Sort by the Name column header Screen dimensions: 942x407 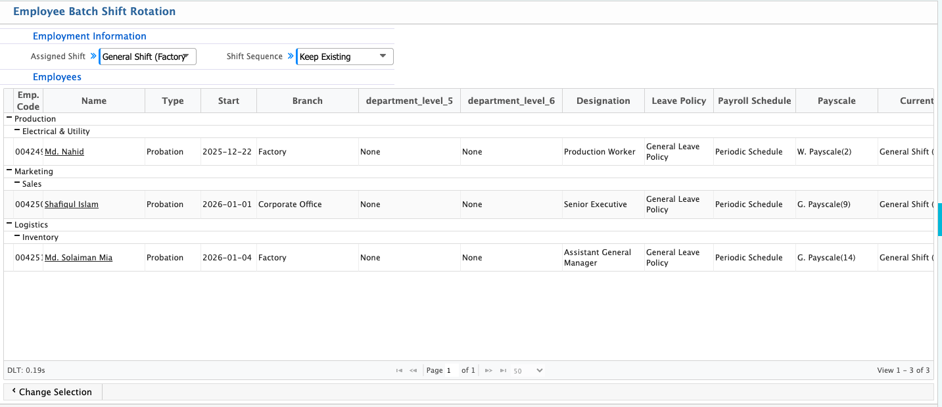pyautogui.click(x=94, y=101)
